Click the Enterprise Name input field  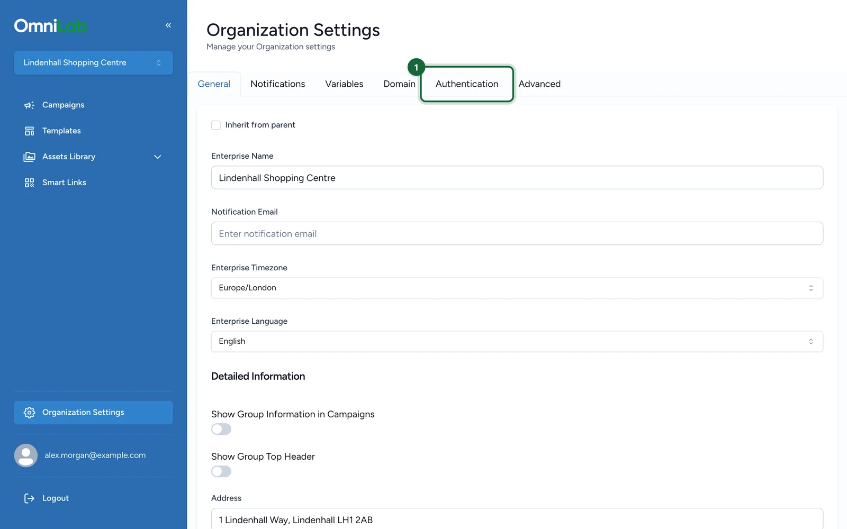517,178
